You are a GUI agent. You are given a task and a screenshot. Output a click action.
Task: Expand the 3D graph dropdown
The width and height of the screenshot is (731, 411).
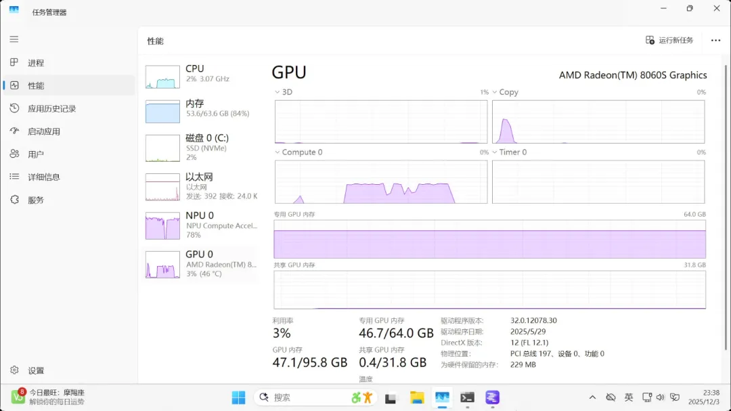(x=278, y=92)
